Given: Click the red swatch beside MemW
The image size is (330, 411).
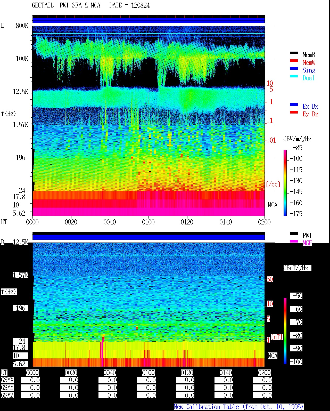Looking at the screenshot, I should coord(294,61).
